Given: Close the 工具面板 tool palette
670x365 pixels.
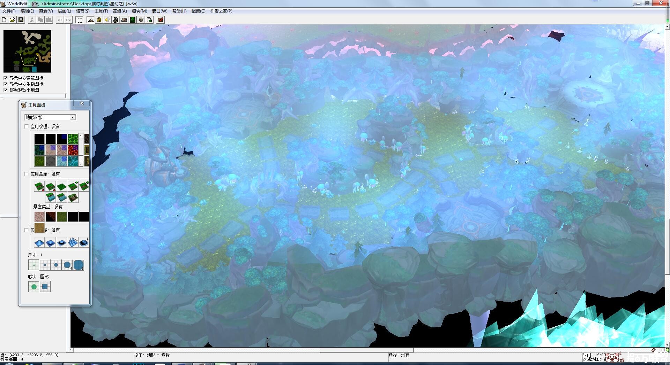Looking at the screenshot, I should pos(82,103).
